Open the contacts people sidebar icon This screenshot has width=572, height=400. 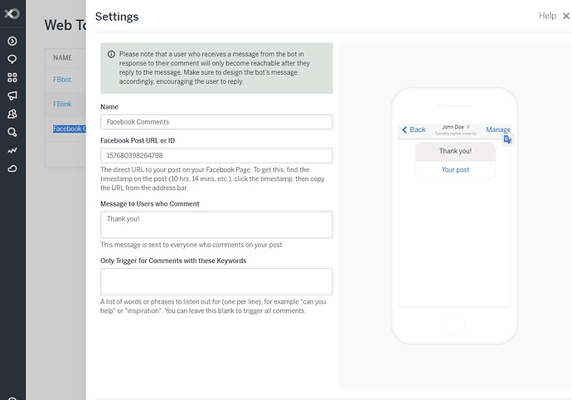pos(12,114)
